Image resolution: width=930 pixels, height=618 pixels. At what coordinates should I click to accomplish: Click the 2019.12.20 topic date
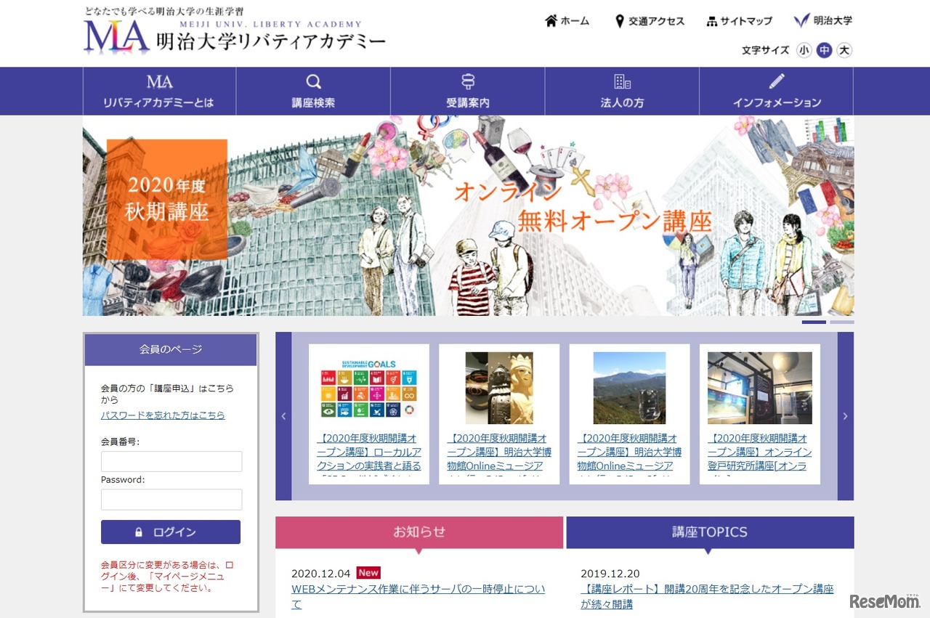(x=610, y=573)
